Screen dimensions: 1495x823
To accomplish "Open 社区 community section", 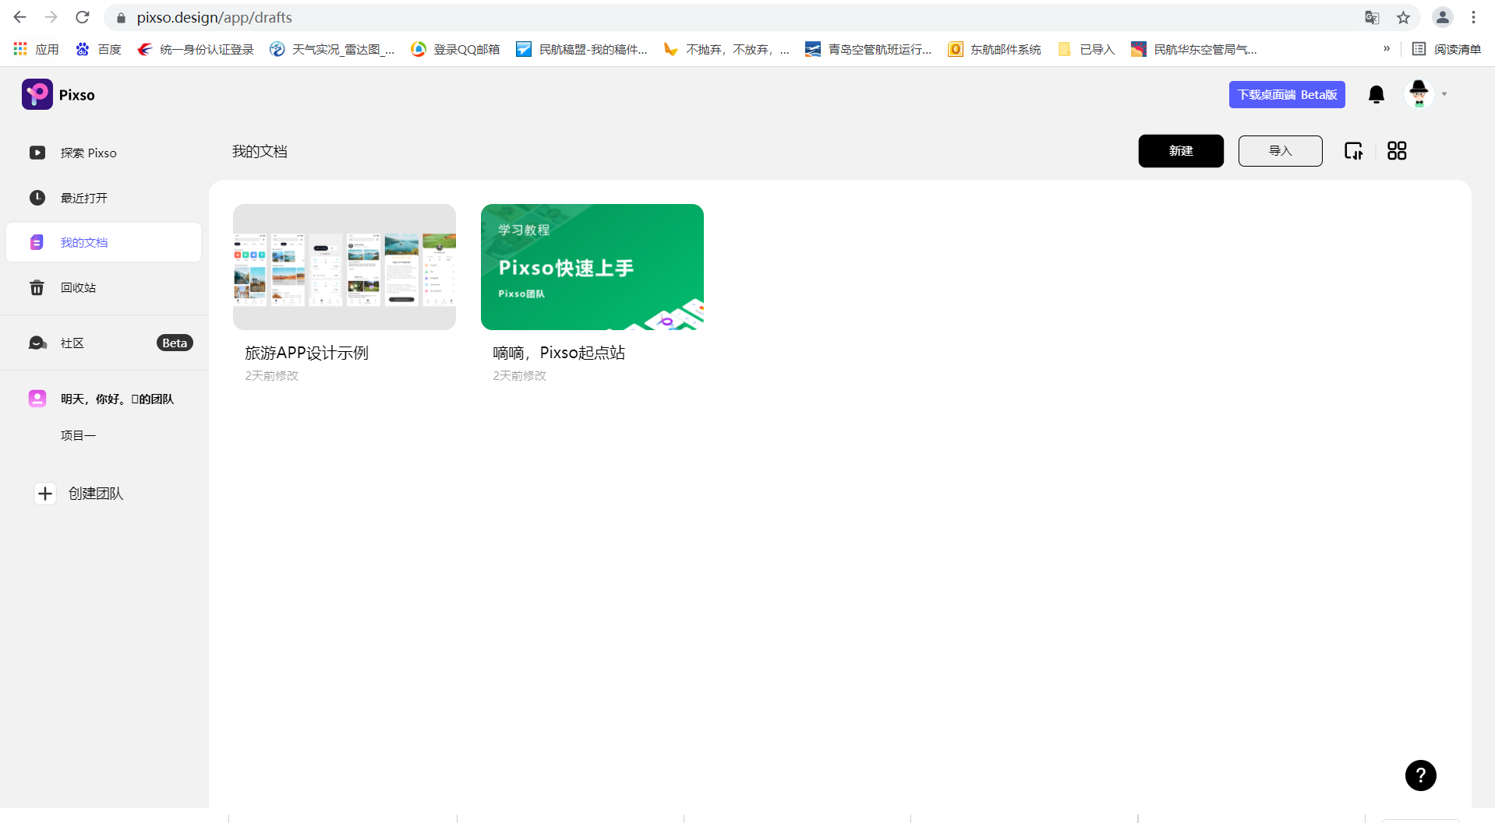I will [104, 343].
